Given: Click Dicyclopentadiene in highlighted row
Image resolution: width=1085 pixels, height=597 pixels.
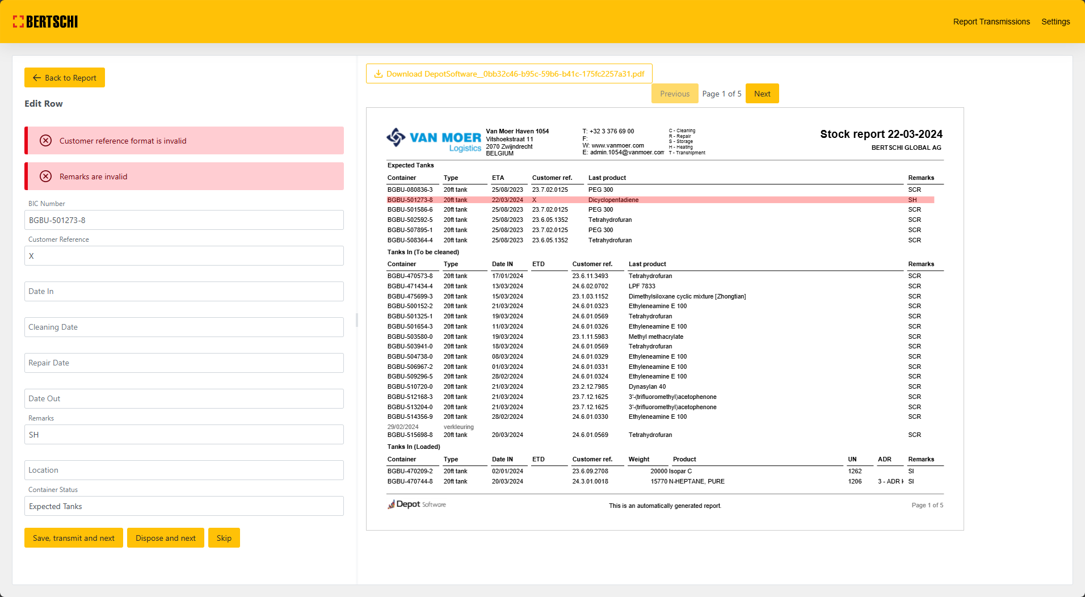Looking at the screenshot, I should point(613,200).
